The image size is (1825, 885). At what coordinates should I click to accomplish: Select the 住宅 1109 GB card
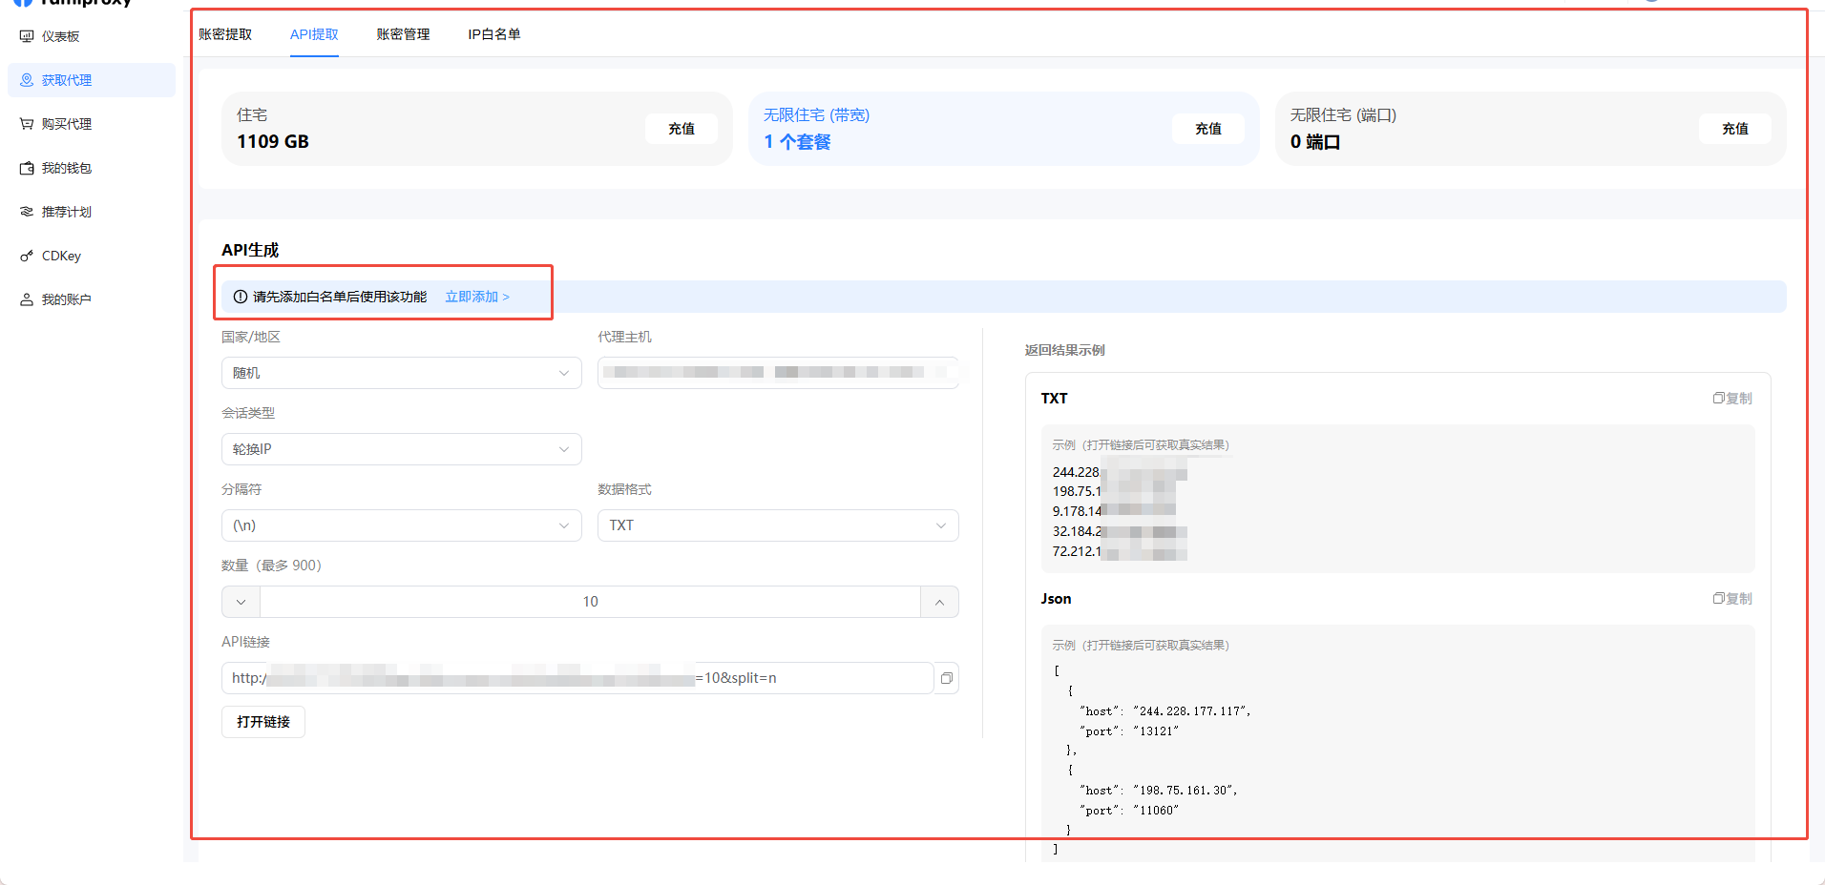[x=477, y=129]
